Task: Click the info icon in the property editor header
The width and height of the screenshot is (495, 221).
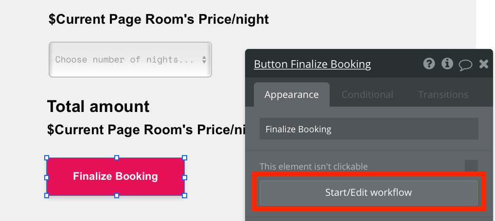Action: tap(447, 64)
